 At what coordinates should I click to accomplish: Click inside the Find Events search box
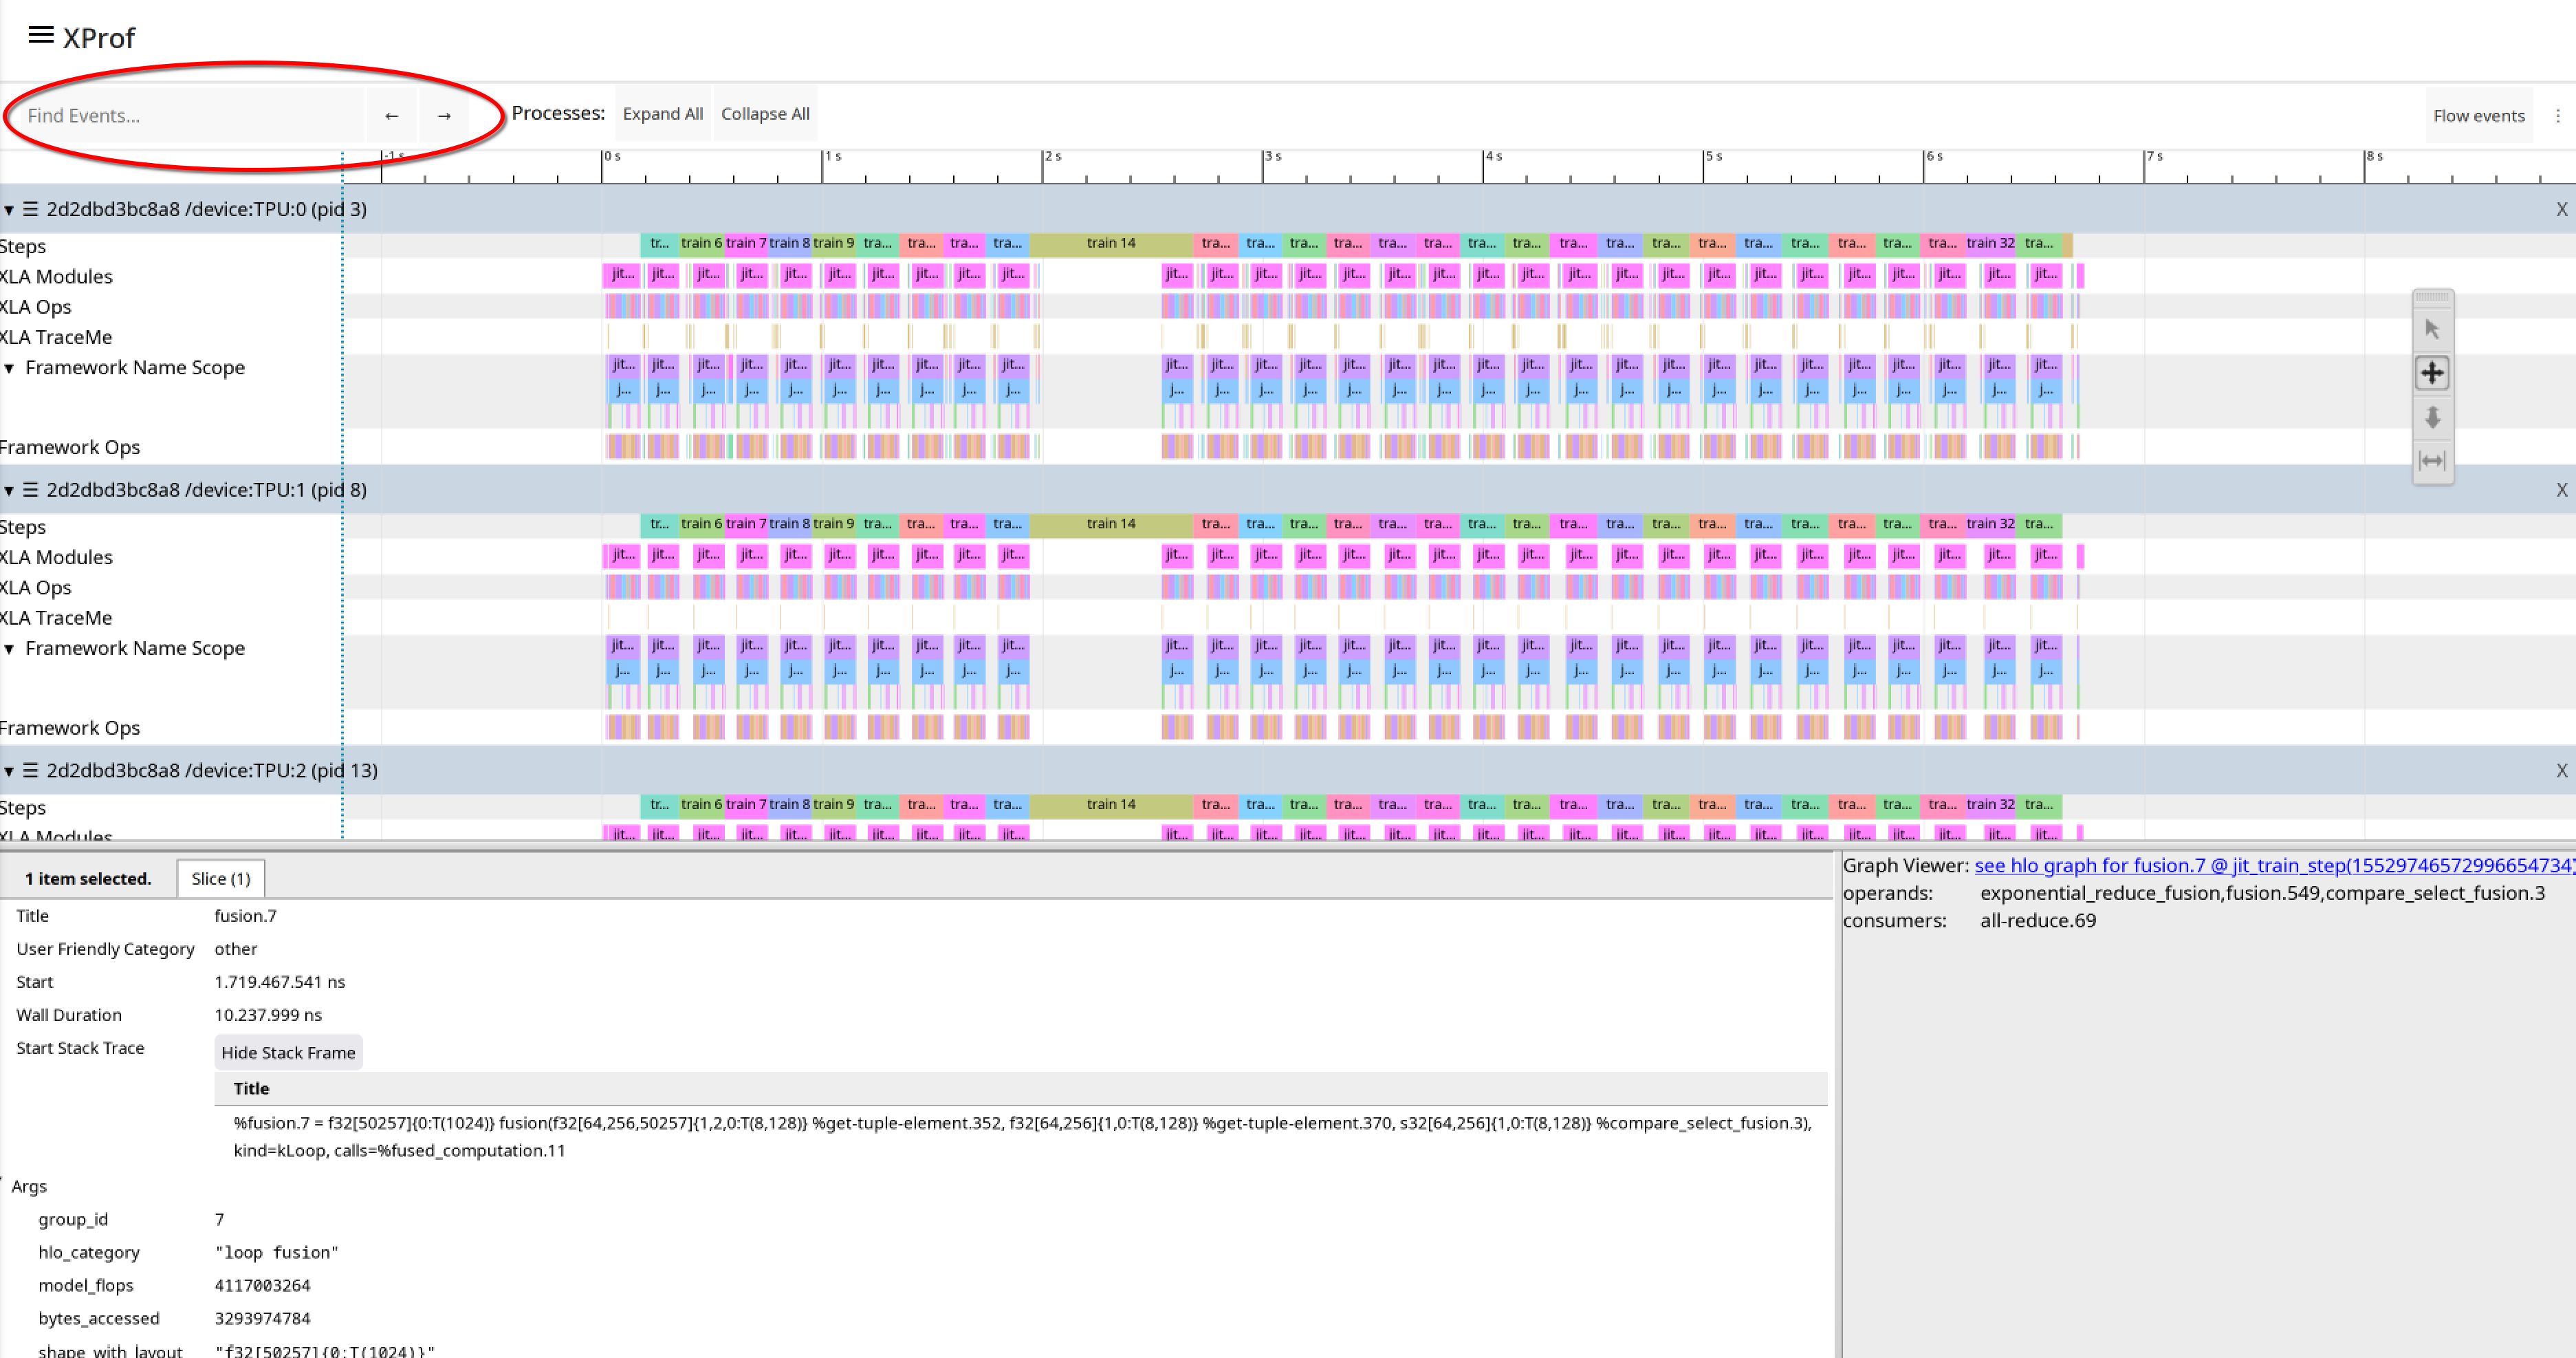[190, 115]
